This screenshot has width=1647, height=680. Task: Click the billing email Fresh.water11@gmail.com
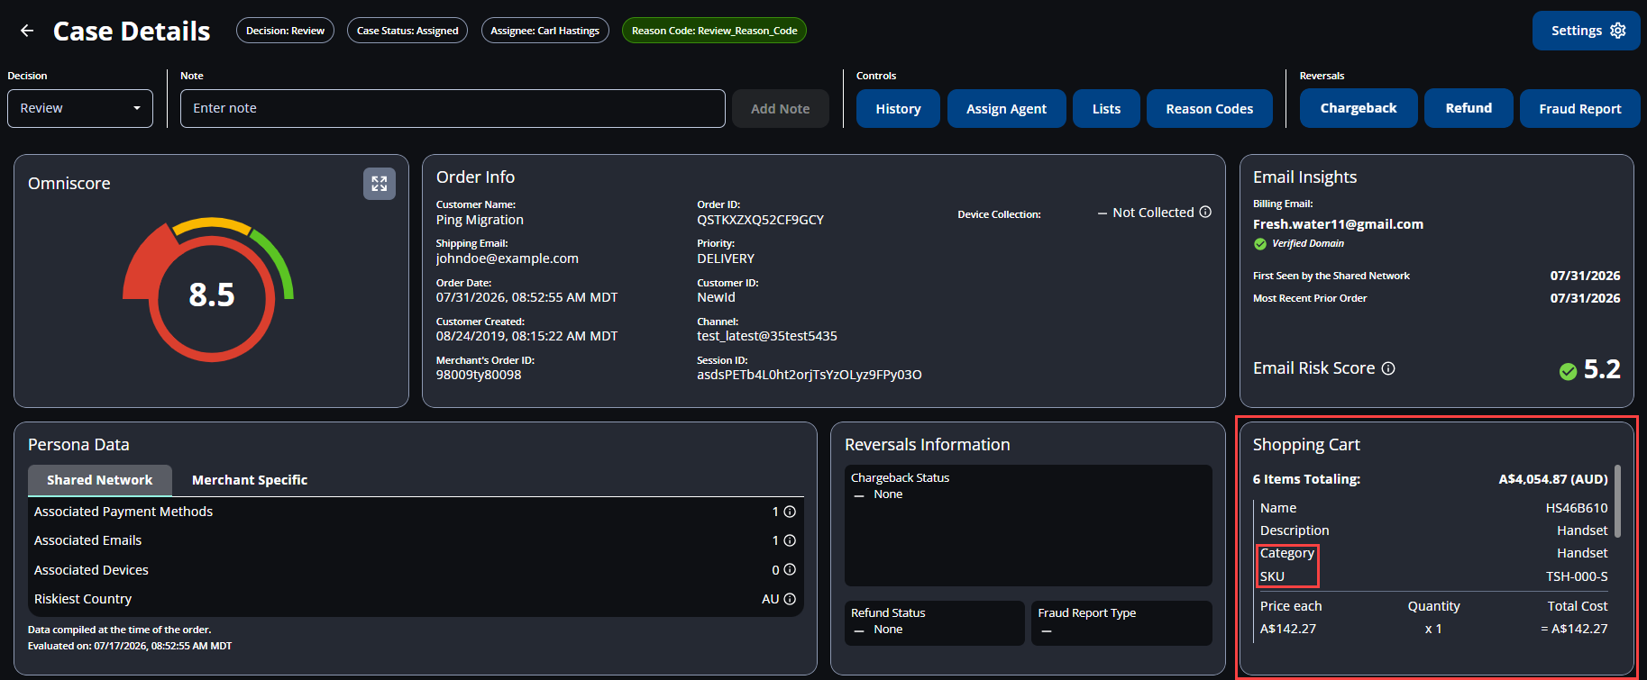[1338, 224]
